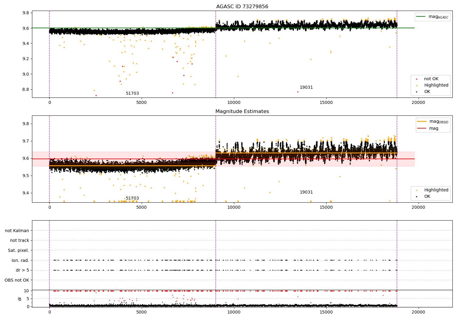
Task: Click the '9.7' y-tick in Magnitude Estimates plot
Action: pyautogui.click(x=26, y=141)
